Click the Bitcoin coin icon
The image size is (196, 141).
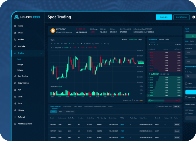pyautogui.click(x=53, y=30)
